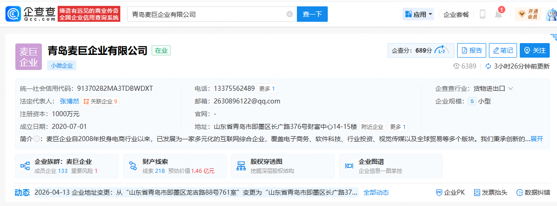This screenshot has width=557, height=206.
Task: Show more phone numbers
Action: [x=267, y=88]
